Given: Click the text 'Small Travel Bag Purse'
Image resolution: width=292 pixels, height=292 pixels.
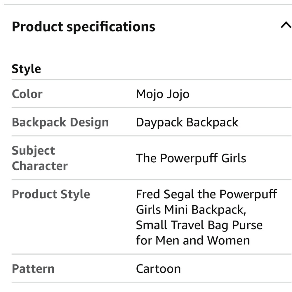Looking at the screenshot, I should point(199,225).
